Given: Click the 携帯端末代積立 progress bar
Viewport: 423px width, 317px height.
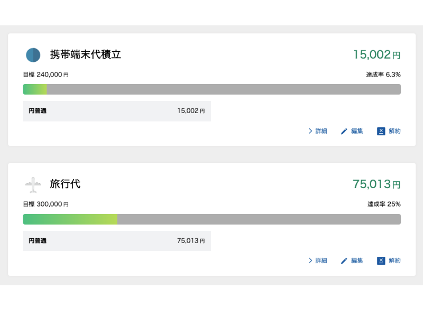Looking at the screenshot, I should [212, 89].
